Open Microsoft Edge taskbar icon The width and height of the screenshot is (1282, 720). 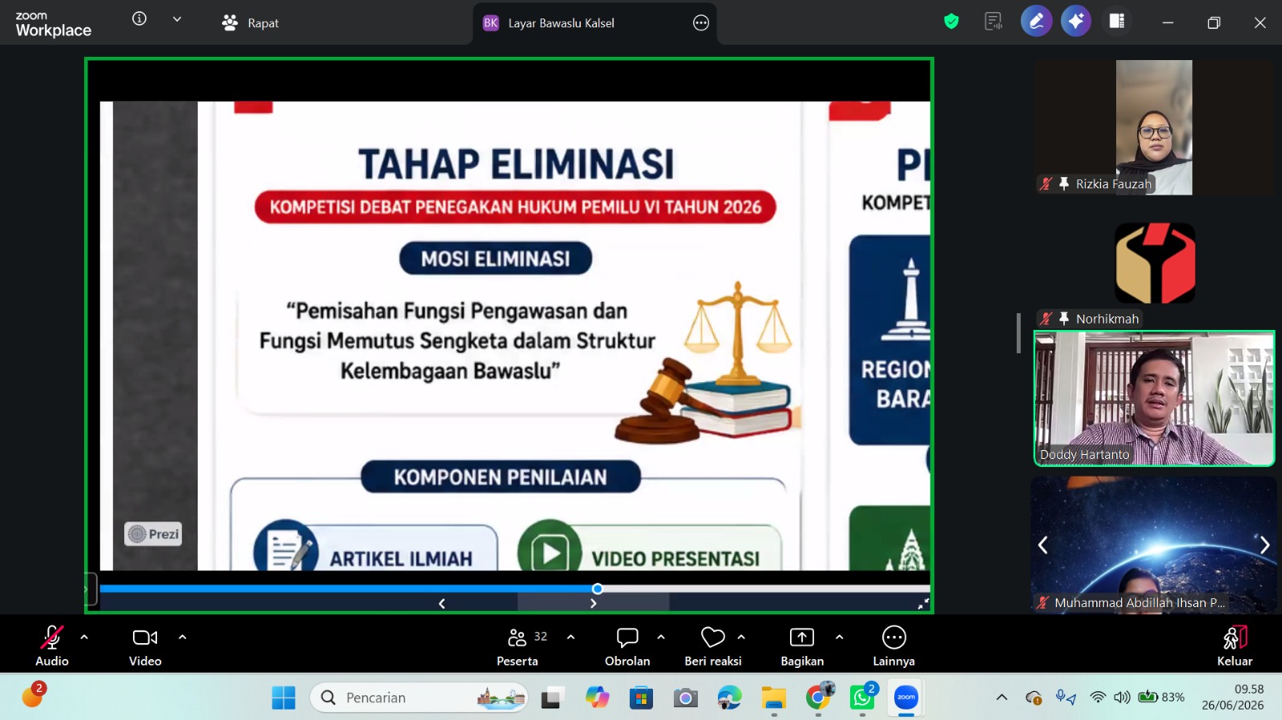pyautogui.click(x=729, y=698)
